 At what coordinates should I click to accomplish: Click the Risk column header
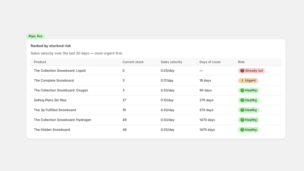[x=241, y=62]
